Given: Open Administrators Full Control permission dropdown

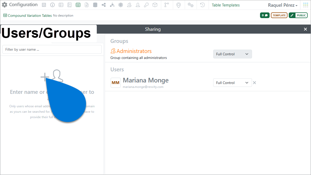Looking at the screenshot, I should tap(232, 54).
